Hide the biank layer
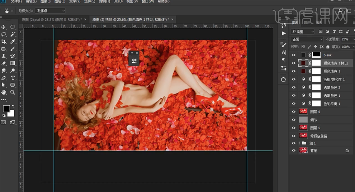This screenshot has height=192, width=355. [294, 55]
